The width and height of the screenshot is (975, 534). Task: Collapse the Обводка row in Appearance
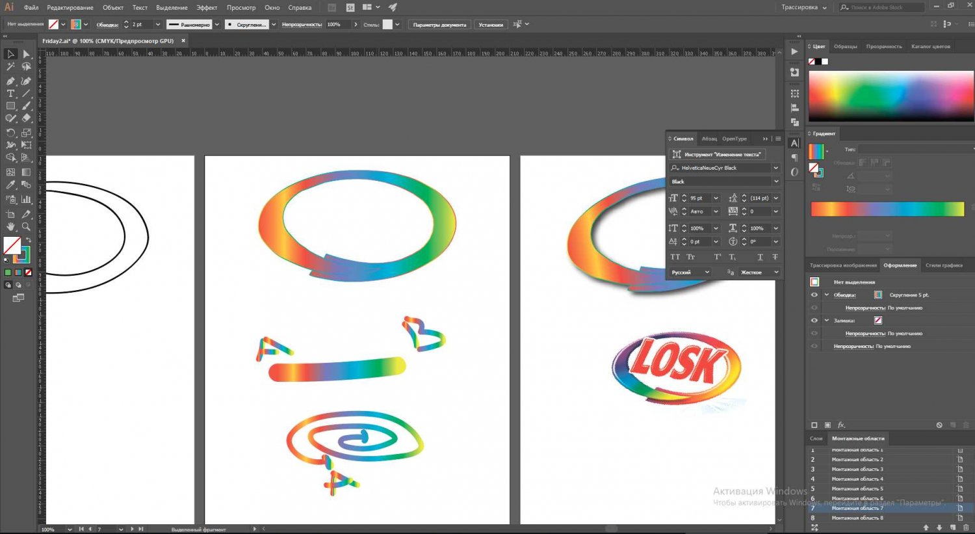[827, 295]
